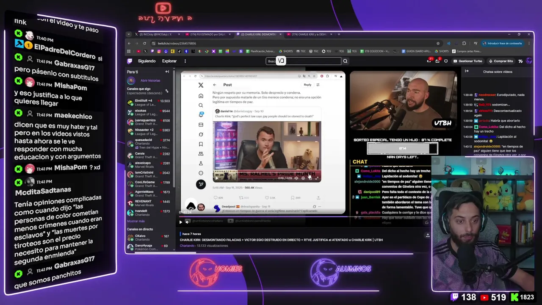Open REVENANT channel in sidebar

click(149, 203)
